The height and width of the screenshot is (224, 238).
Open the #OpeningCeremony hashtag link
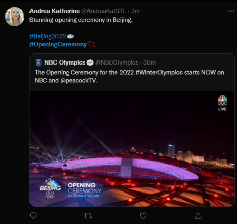pyautogui.click(x=58, y=44)
